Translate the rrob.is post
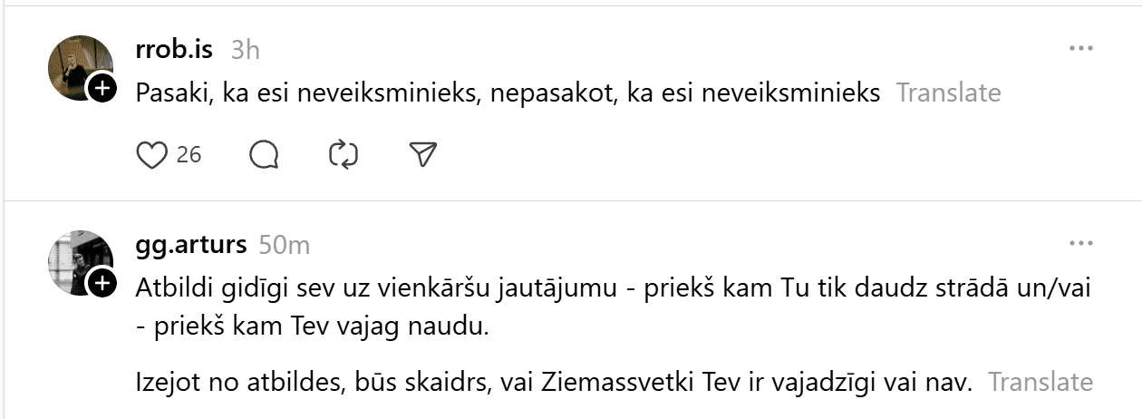1142x419 pixels. [x=948, y=92]
